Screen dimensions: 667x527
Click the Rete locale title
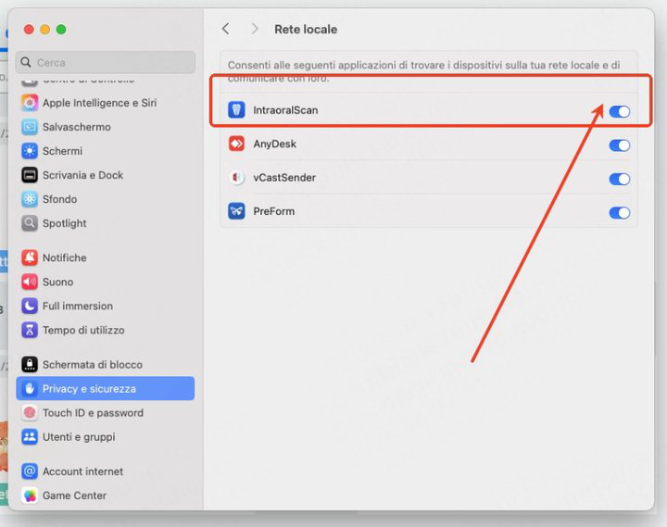click(306, 30)
